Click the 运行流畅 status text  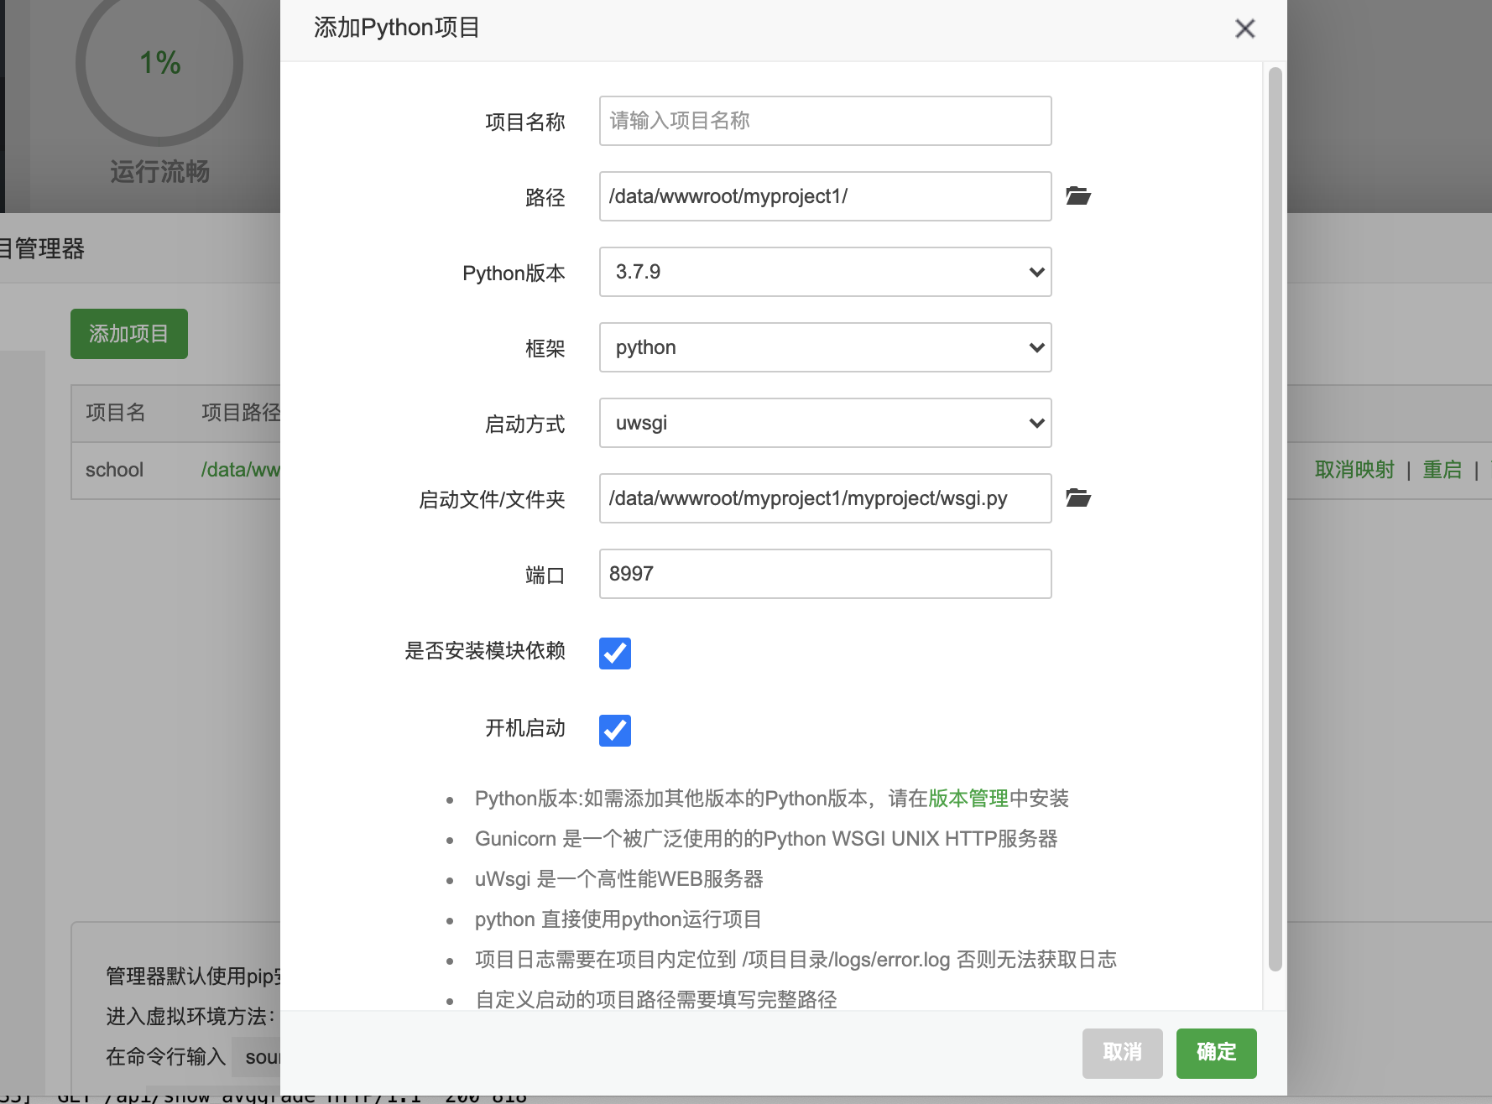pos(159,172)
